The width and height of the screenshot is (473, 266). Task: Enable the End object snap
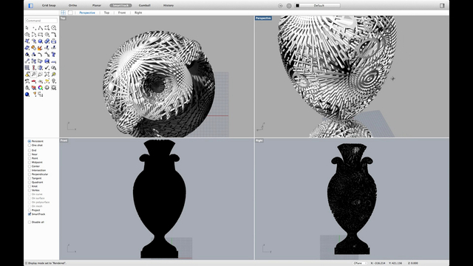(30, 150)
